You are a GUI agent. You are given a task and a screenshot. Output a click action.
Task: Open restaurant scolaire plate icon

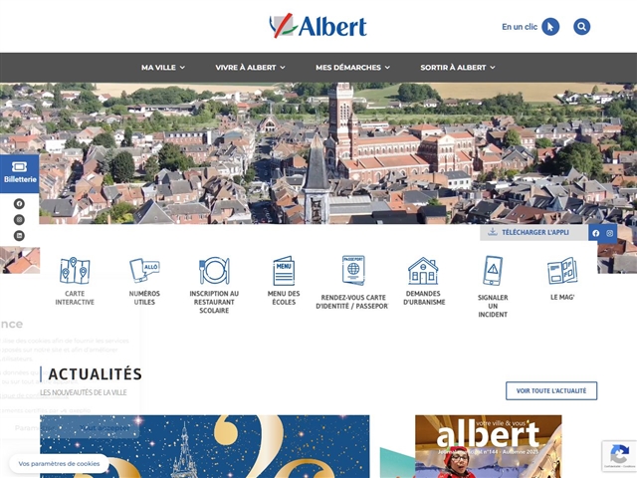tap(214, 270)
